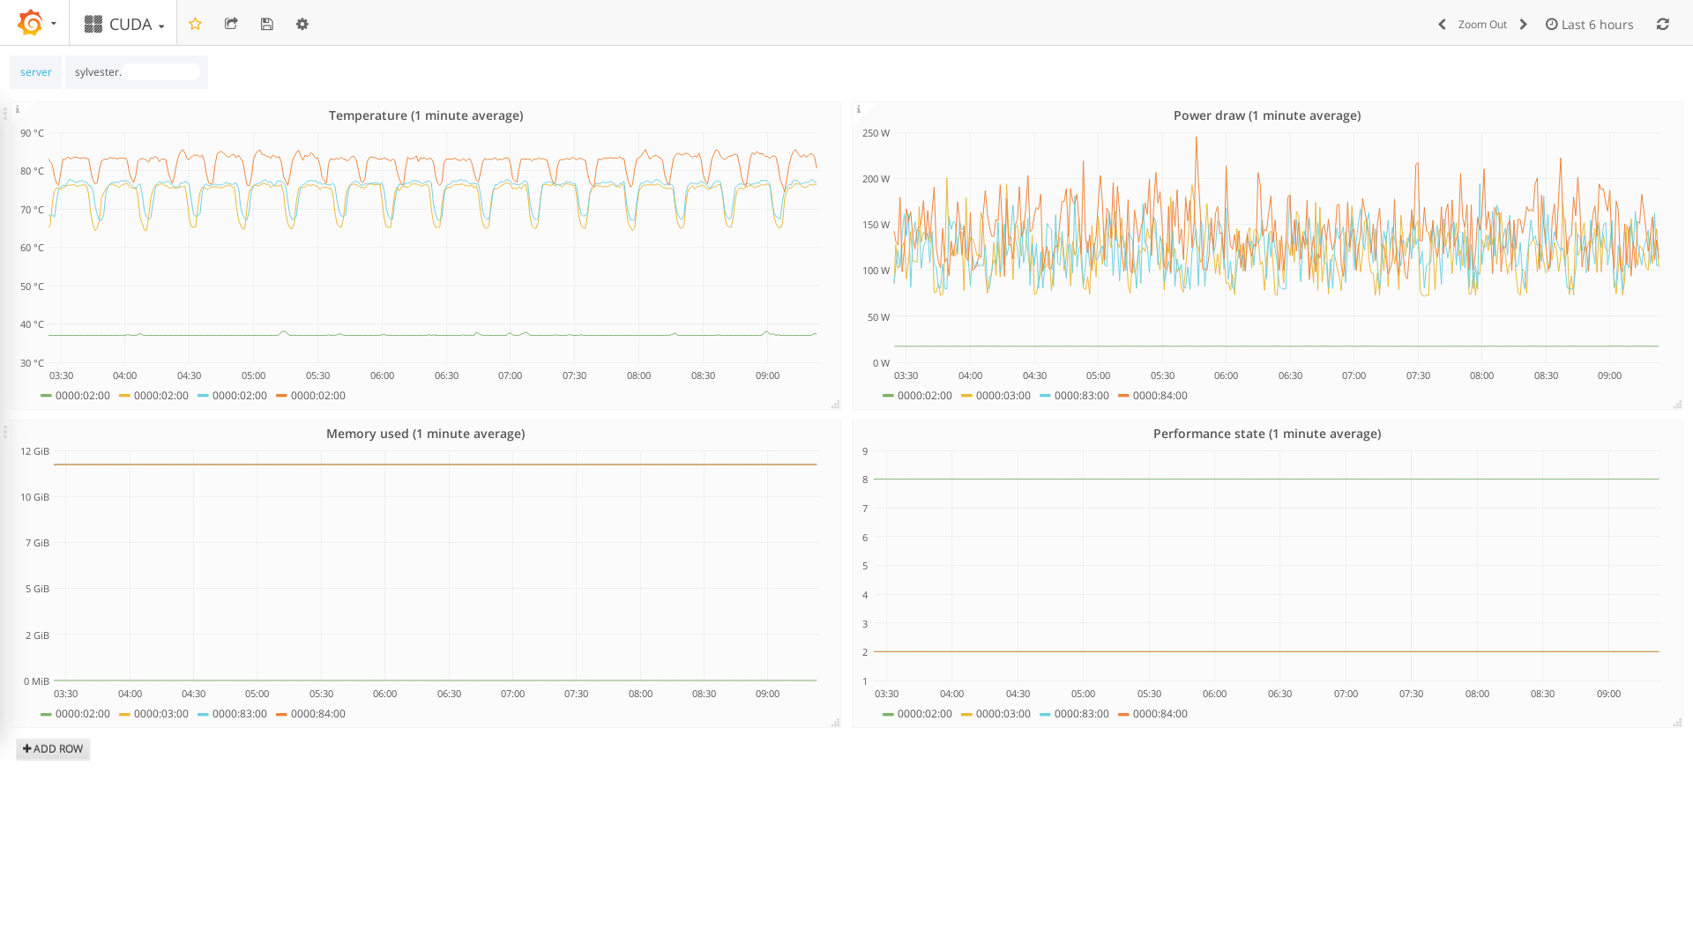Toggle 0000:83:00 series in Memory used legend

coord(240,714)
